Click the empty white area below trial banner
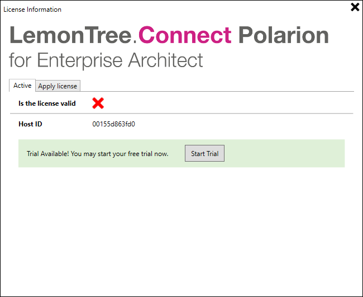The height and width of the screenshot is (297, 363). pos(181,229)
